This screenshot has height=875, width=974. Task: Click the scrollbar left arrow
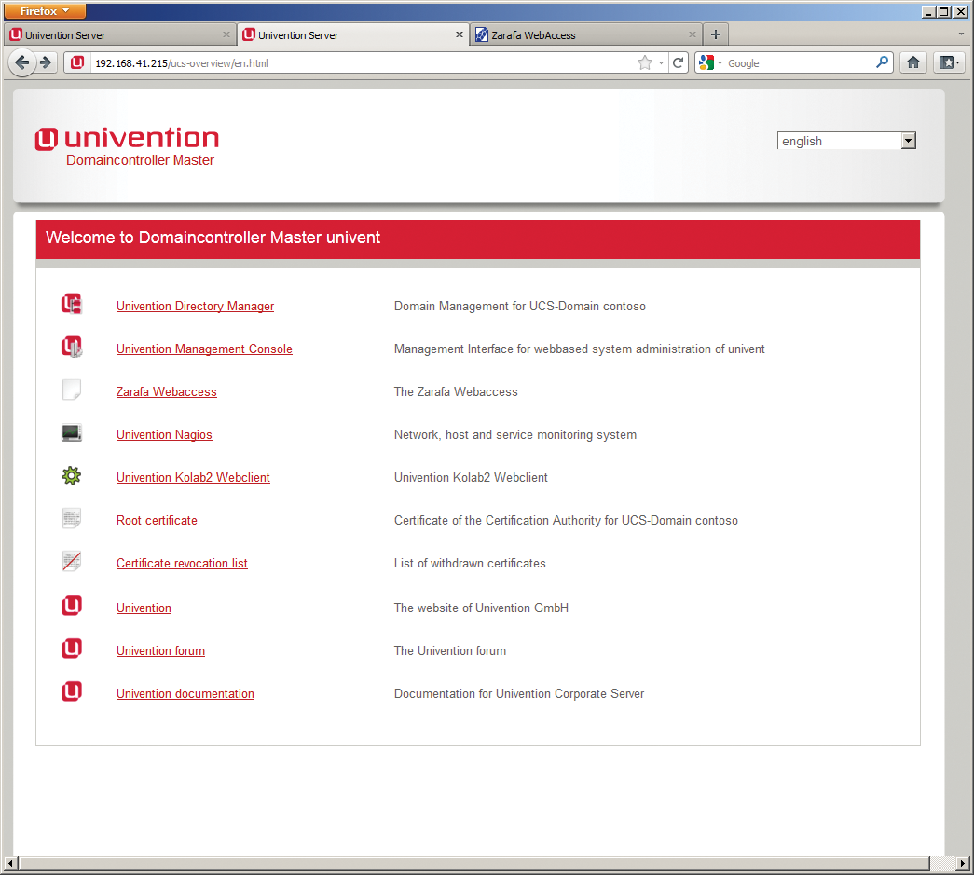(x=10, y=863)
